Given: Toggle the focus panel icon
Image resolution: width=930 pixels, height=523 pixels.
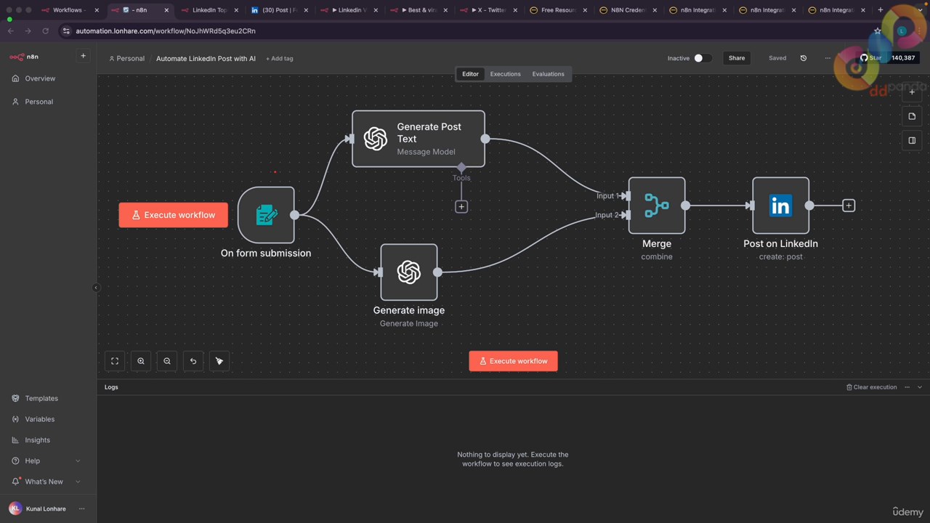Looking at the screenshot, I should [x=912, y=140].
